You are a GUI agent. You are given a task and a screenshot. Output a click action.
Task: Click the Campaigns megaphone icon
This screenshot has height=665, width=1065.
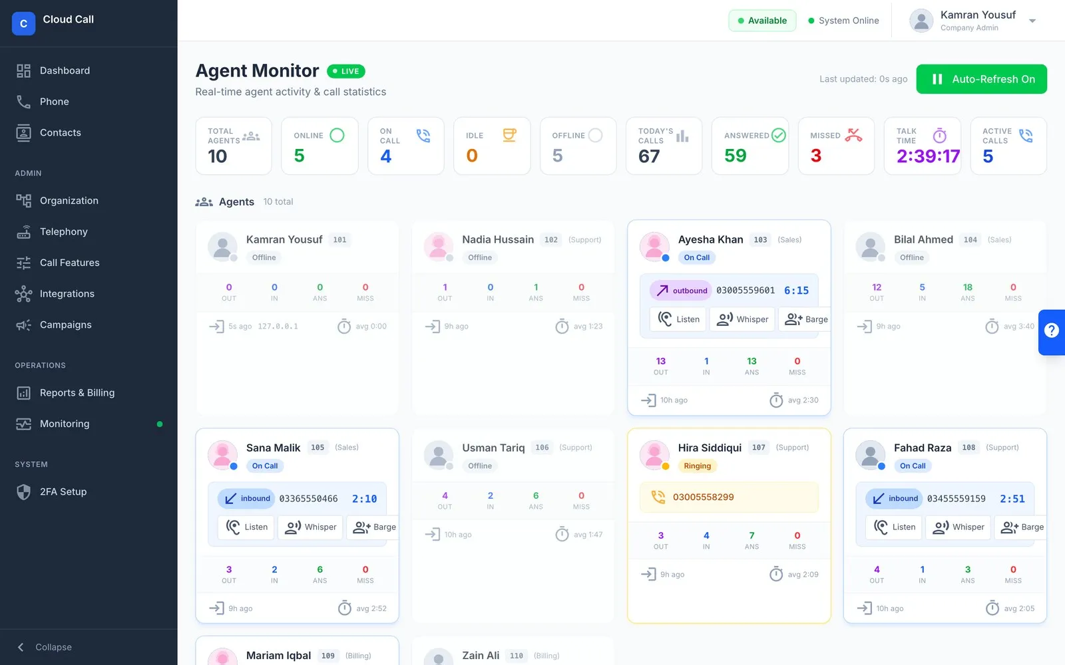pos(24,325)
